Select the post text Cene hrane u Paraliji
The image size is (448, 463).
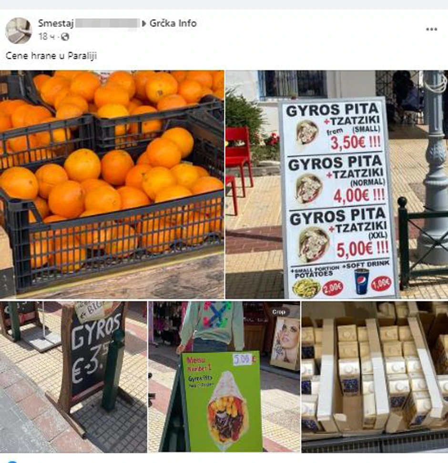click(x=51, y=56)
